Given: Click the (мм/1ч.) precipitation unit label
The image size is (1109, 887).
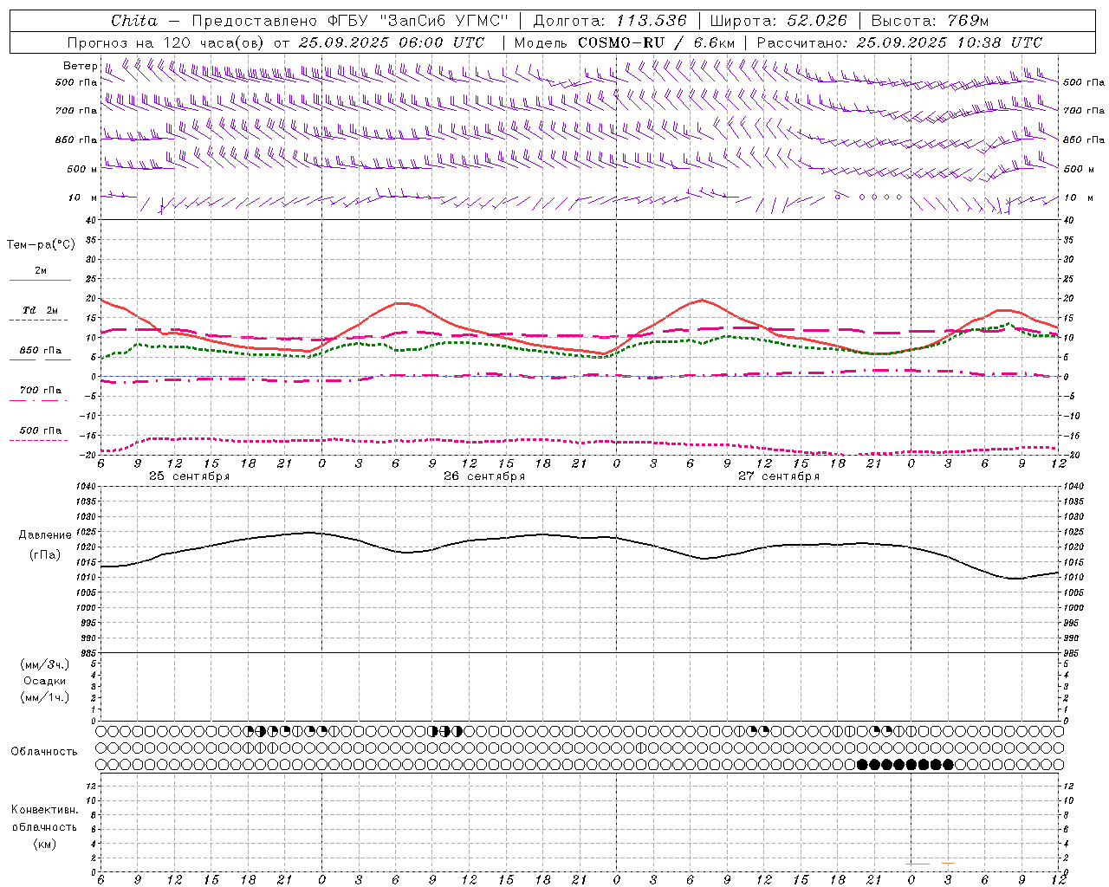Looking at the screenshot, I should tap(45, 697).
